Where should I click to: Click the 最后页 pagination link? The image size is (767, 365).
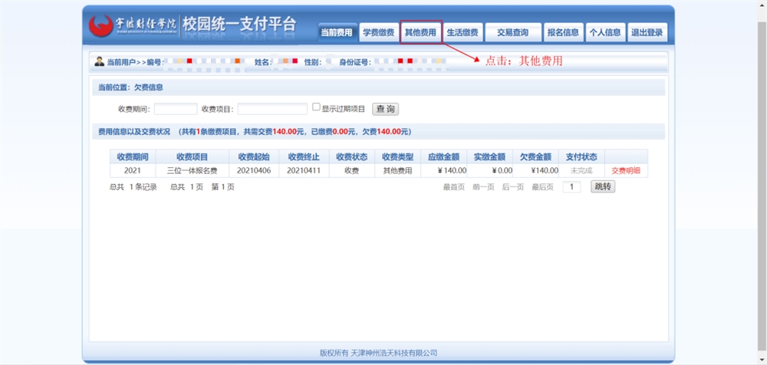(543, 187)
